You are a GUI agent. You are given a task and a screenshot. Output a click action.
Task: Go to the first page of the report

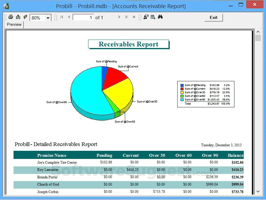tap(62, 17)
